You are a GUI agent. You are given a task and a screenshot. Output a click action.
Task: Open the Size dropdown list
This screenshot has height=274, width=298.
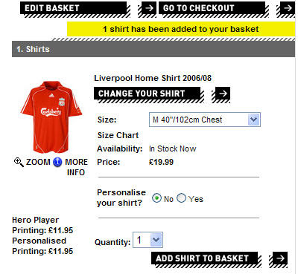pos(205,120)
